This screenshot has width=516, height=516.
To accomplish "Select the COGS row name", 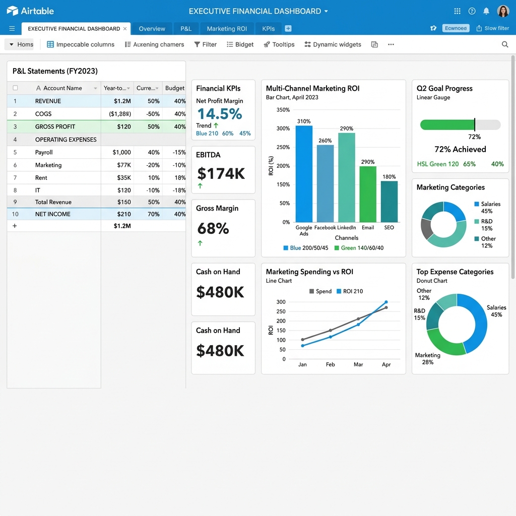I will click(43, 114).
